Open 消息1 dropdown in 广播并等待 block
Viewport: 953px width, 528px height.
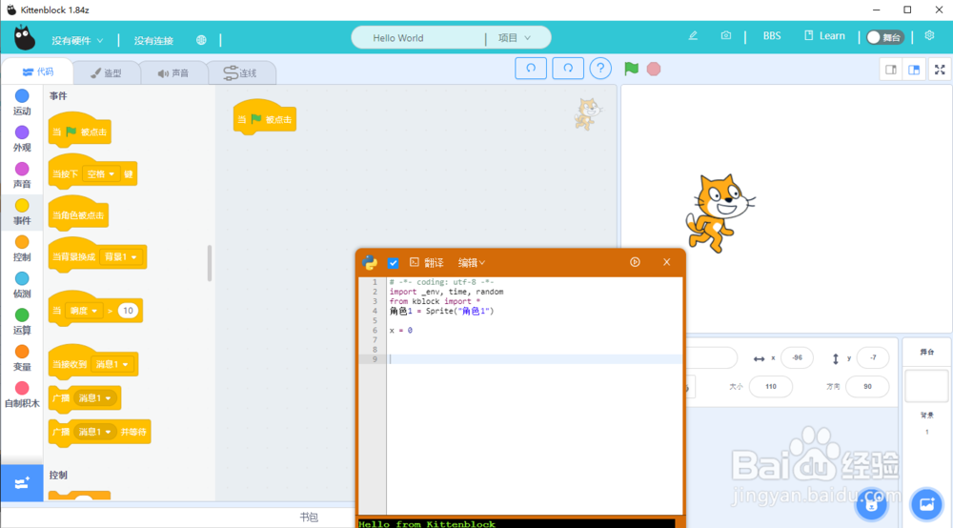coord(94,432)
